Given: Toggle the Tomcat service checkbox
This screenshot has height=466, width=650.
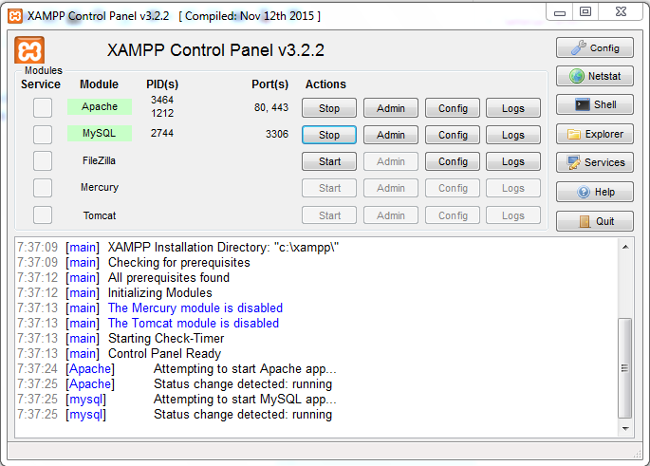Looking at the screenshot, I should point(43,215).
